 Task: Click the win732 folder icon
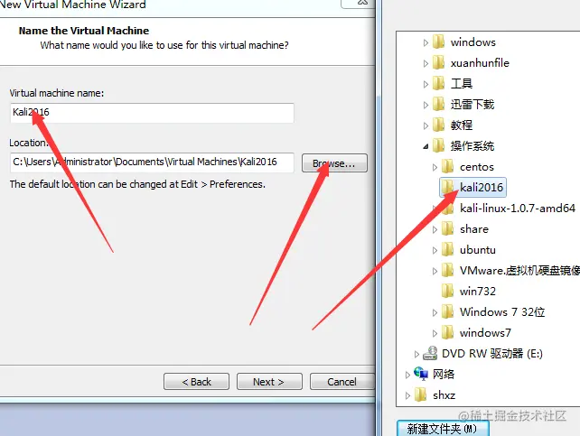coord(447,292)
